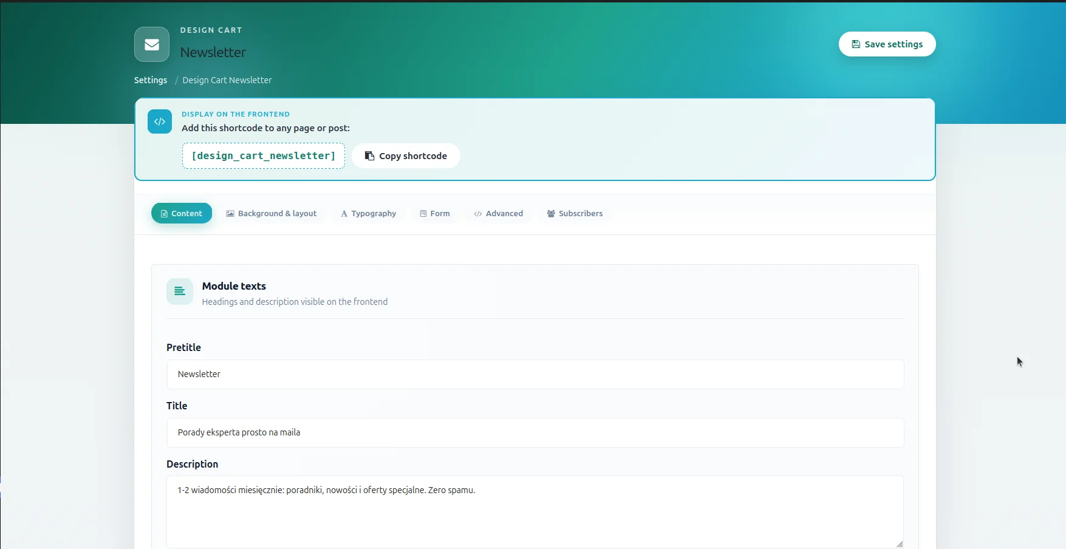Screen dimensions: 1066x549
Task: Save the newsletter settings
Action: (x=887, y=44)
